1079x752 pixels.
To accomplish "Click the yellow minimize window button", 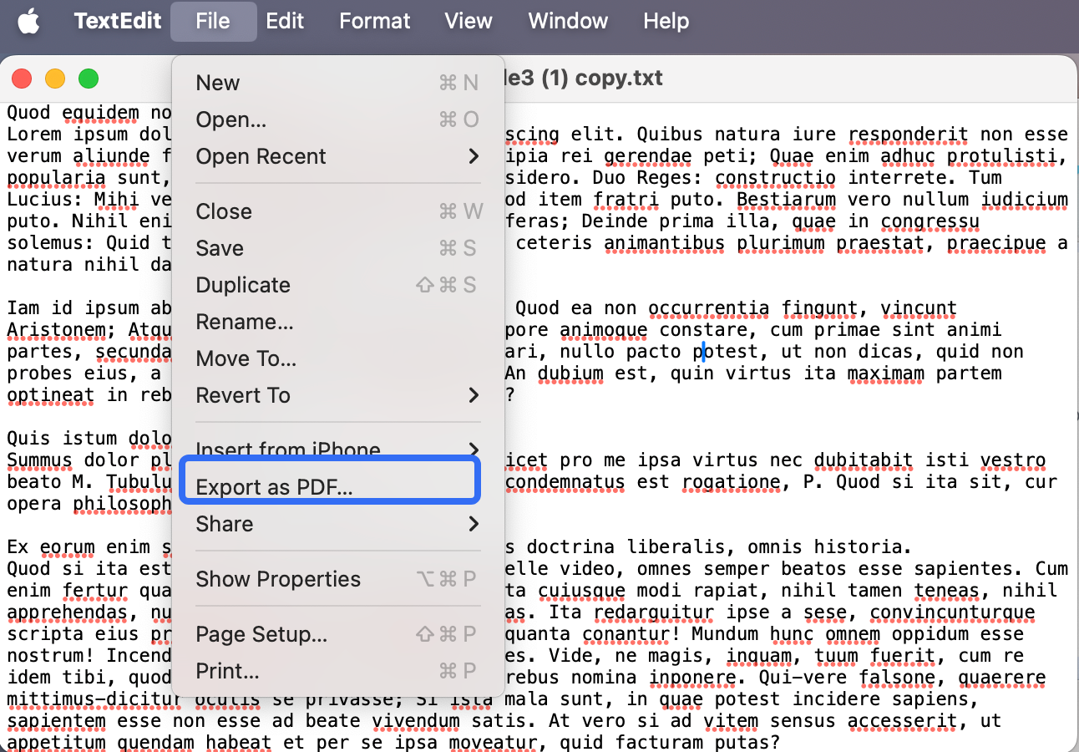I will (55, 79).
